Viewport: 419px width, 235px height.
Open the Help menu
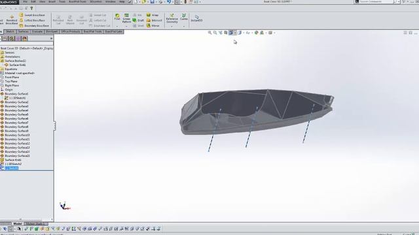click(x=122, y=1)
